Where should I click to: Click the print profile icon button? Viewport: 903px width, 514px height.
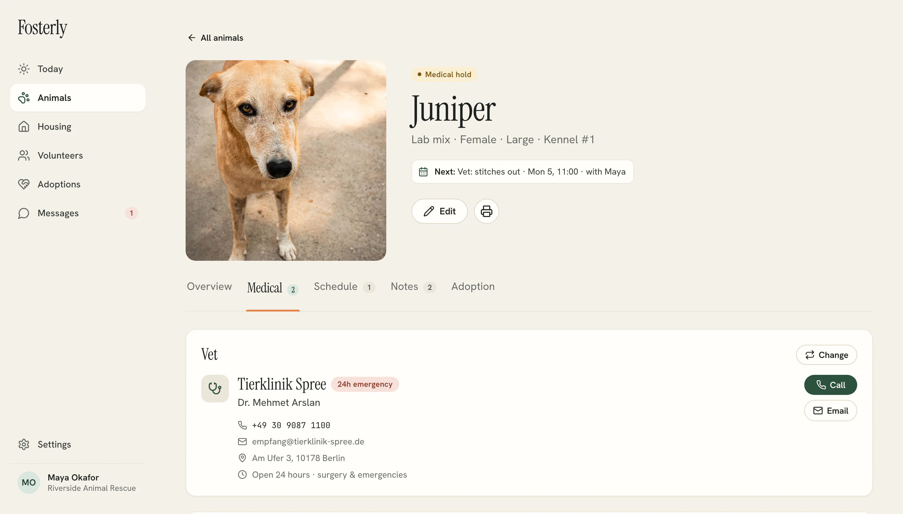click(486, 211)
